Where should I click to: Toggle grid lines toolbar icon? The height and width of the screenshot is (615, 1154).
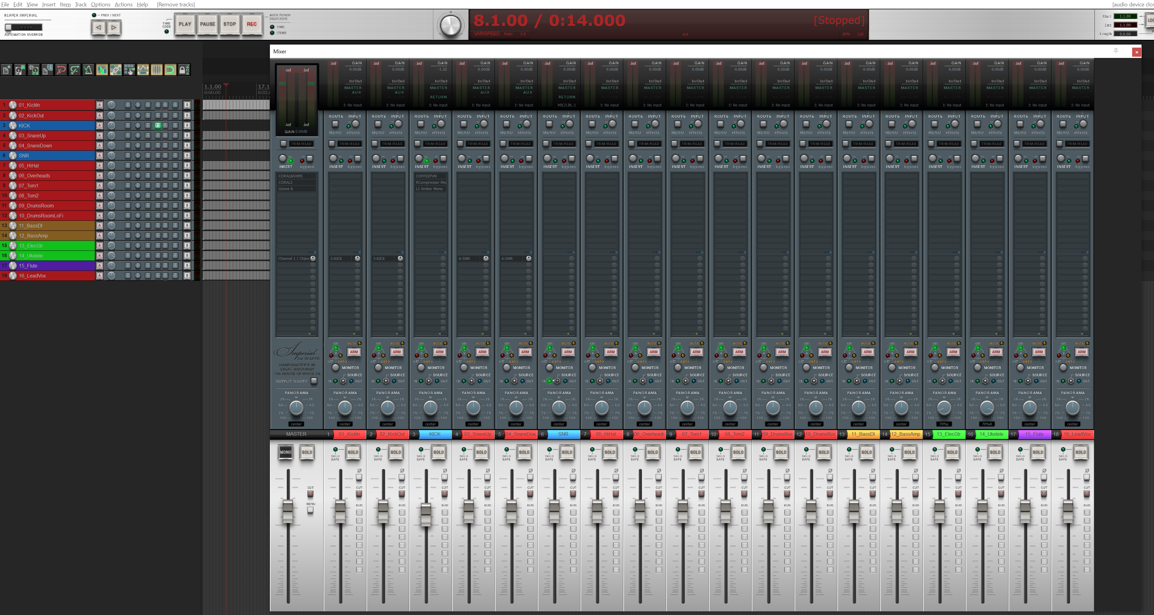tap(156, 70)
